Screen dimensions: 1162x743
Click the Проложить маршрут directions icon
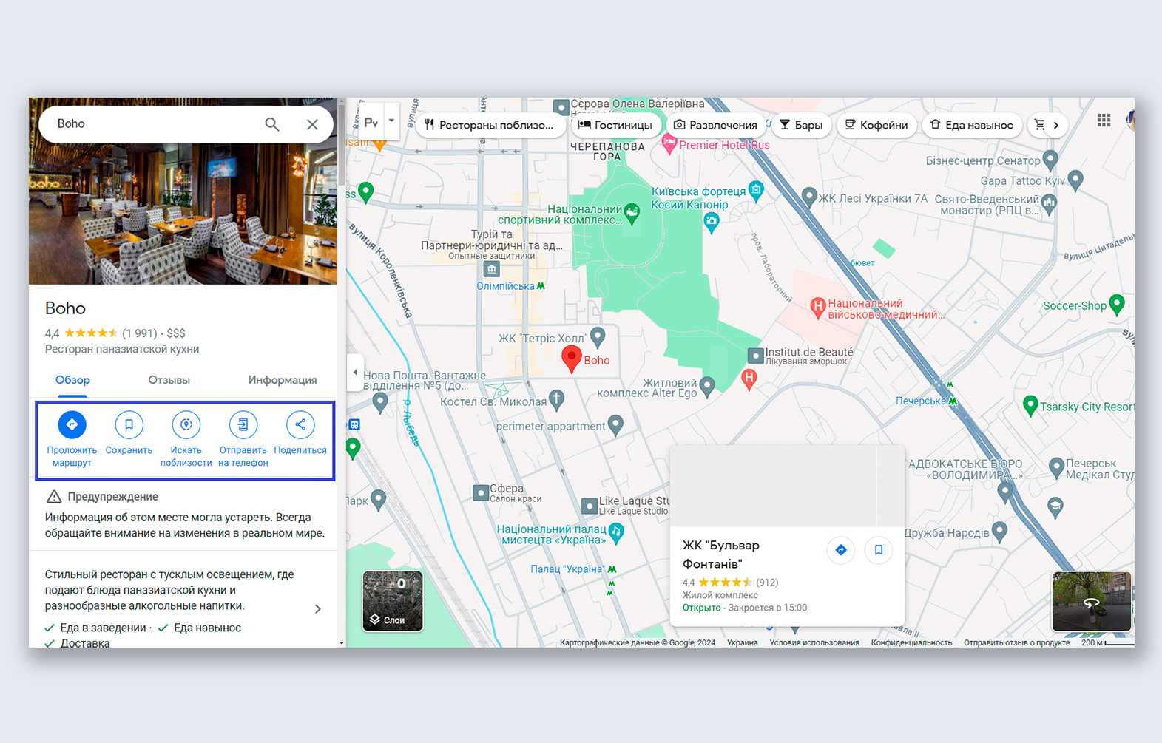(x=72, y=424)
